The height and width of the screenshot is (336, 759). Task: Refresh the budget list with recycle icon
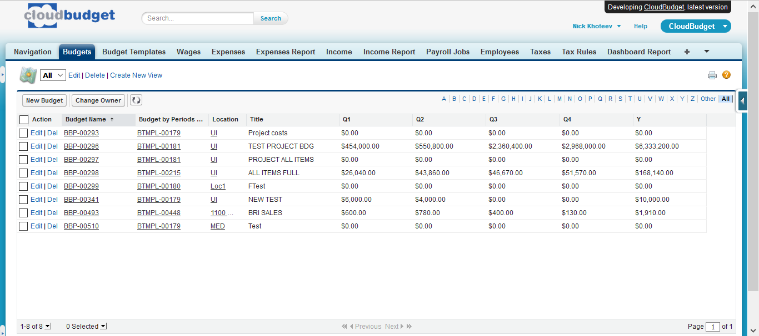pos(136,100)
